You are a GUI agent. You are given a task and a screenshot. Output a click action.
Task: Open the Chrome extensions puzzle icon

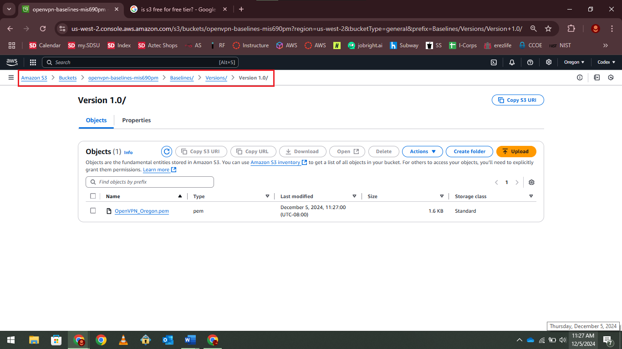[571, 29]
